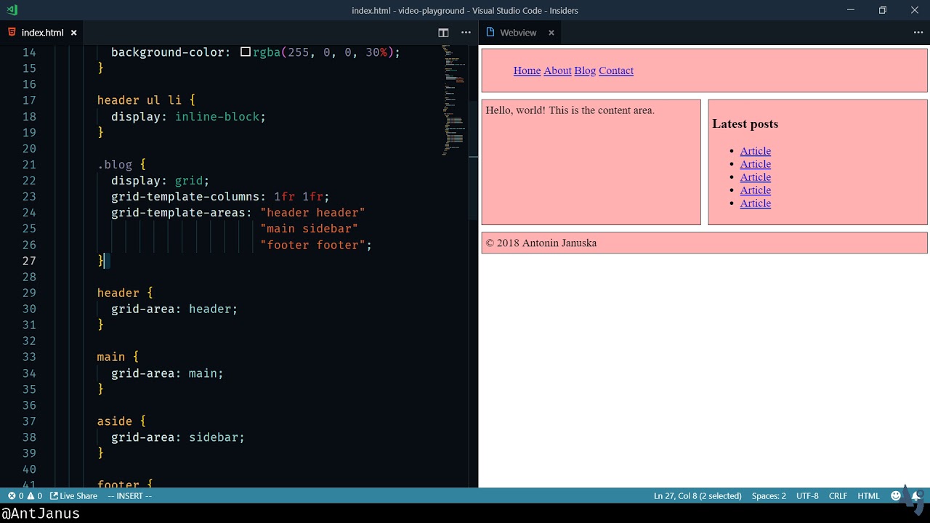The height and width of the screenshot is (523, 930).
Task: Click the file icon on Webview tab
Action: tap(490, 32)
